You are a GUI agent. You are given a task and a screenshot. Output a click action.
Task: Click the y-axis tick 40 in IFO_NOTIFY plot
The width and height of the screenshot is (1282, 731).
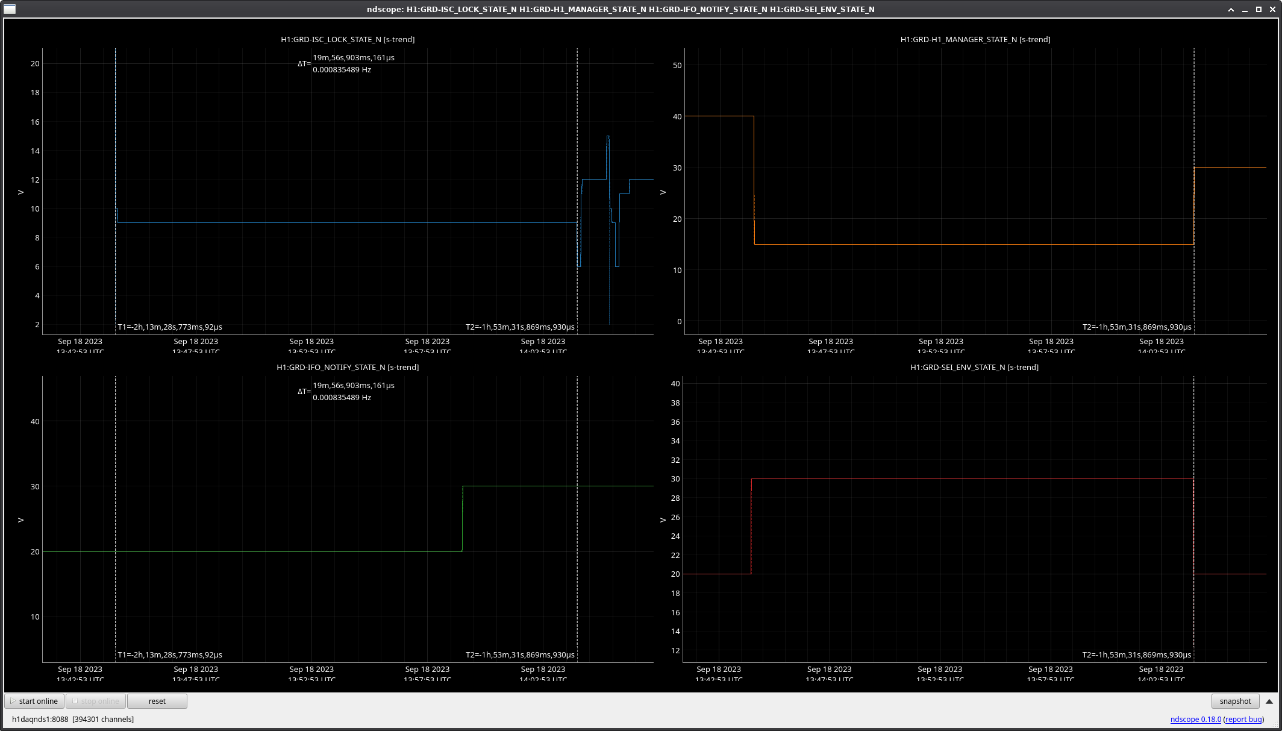pyautogui.click(x=35, y=421)
